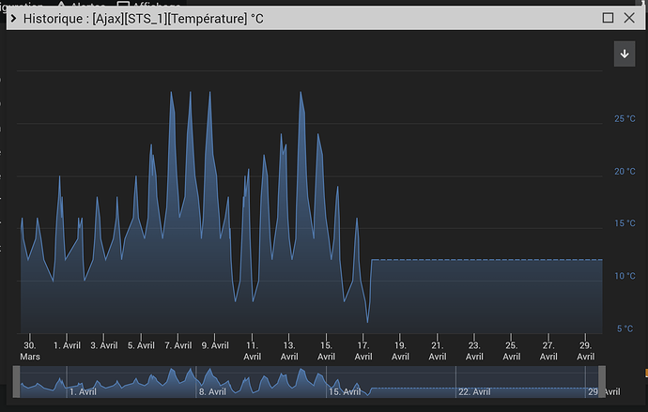Select the 1. Avril marker in navigator
Image resolution: width=648 pixels, height=412 pixels.
pos(83,391)
